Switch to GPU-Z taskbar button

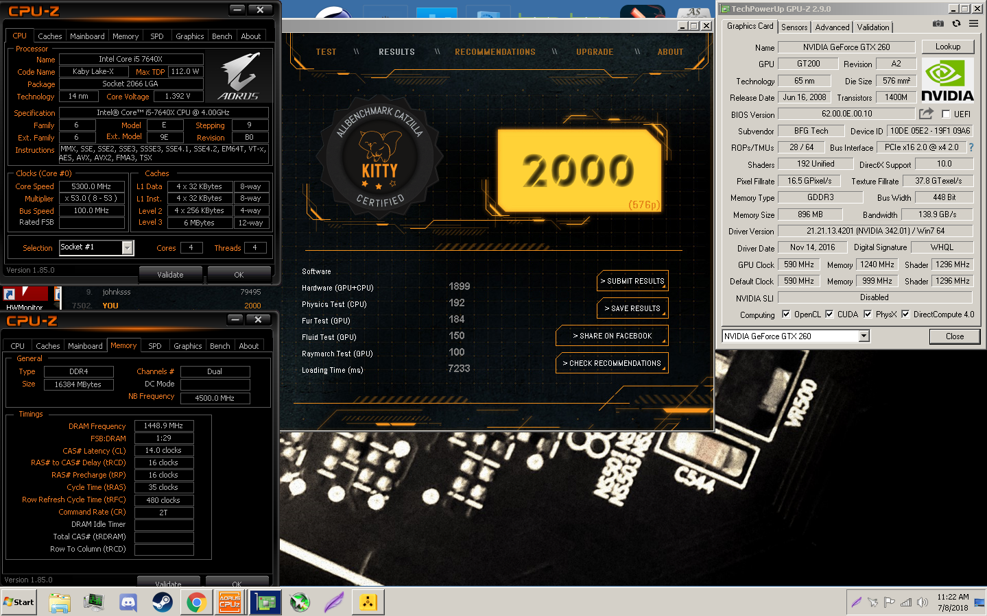coord(265,602)
